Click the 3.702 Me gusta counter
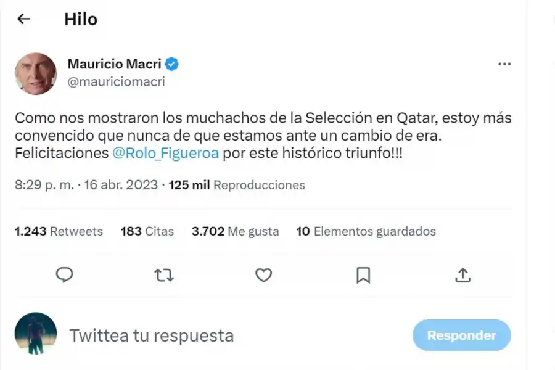 click(235, 231)
